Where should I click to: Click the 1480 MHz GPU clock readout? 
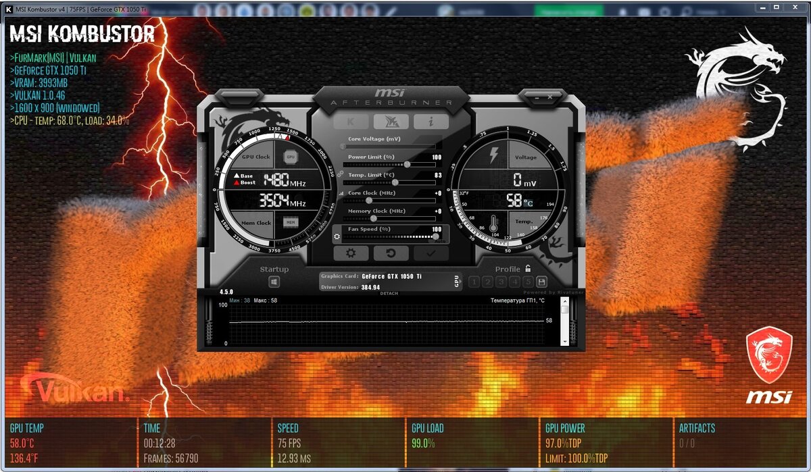[285, 180]
